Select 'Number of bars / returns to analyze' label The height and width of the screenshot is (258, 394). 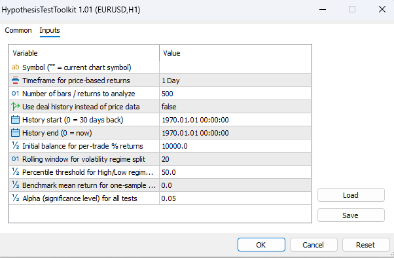pyautogui.click(x=79, y=94)
